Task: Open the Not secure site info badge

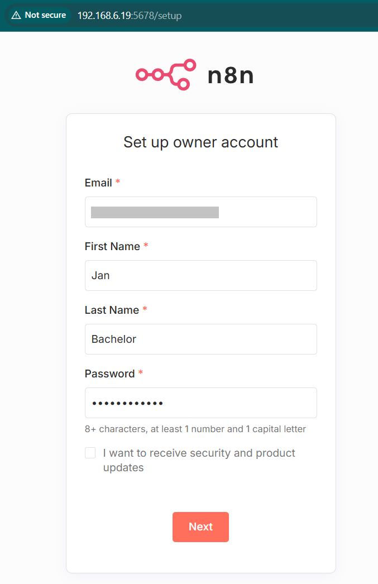Action: point(39,16)
